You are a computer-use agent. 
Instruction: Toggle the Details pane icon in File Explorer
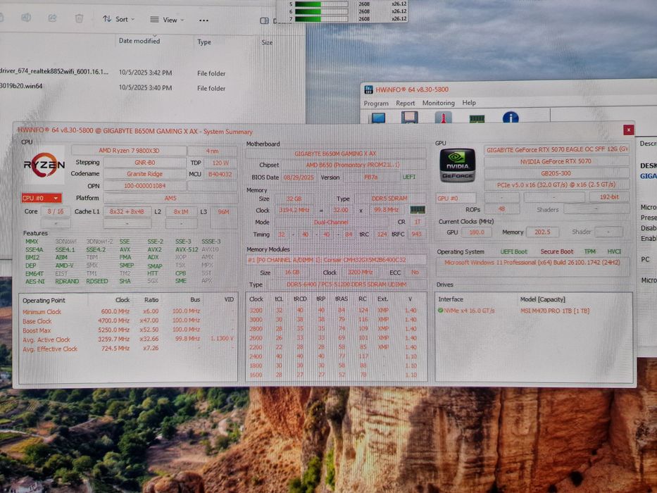[264, 20]
